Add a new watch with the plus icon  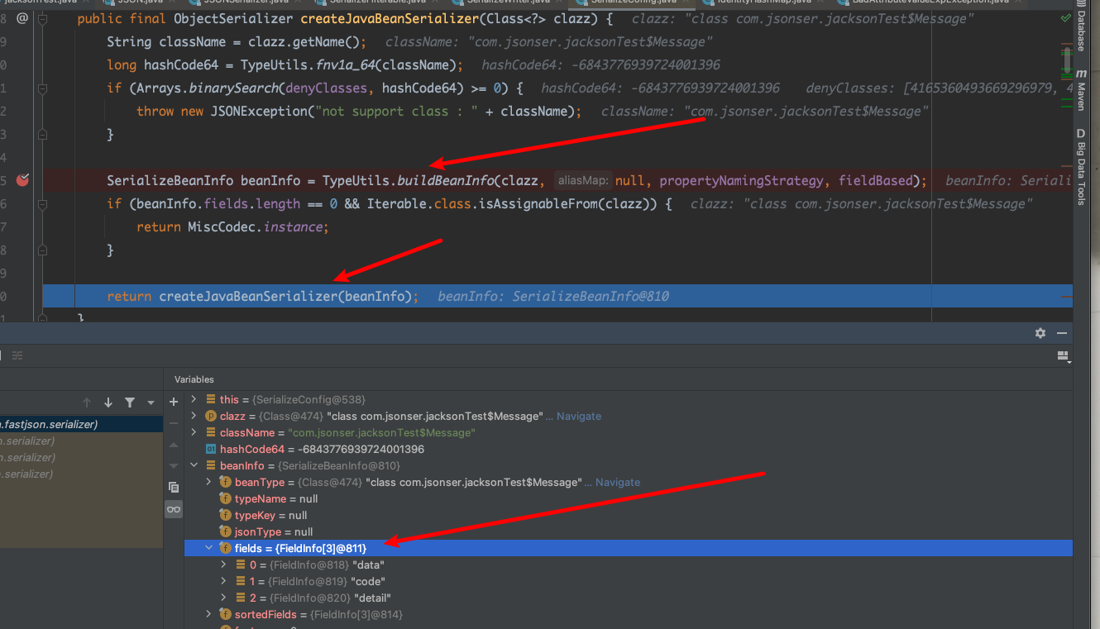(174, 402)
